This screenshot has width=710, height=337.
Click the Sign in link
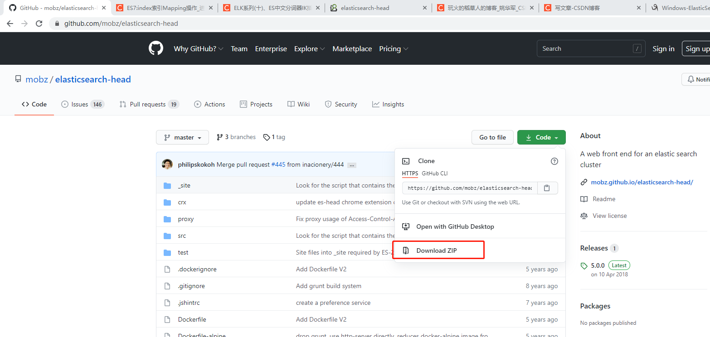(663, 48)
